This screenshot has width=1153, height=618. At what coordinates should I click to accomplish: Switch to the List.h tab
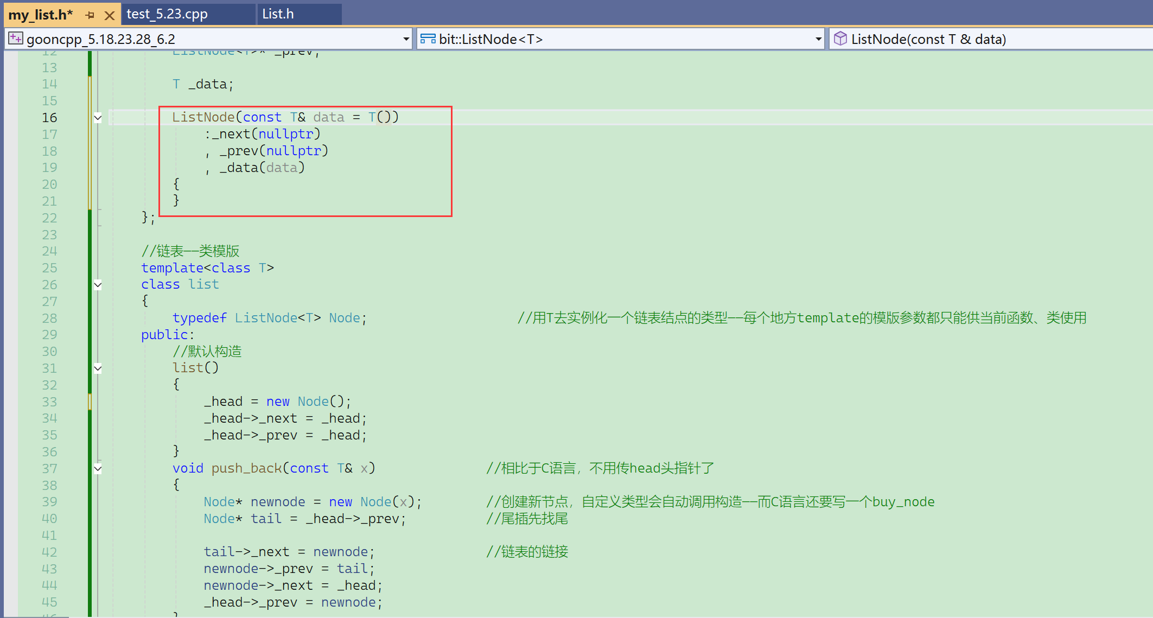(278, 14)
